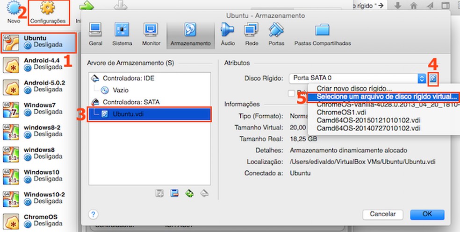Select Controladora: SATA in storage tree

(x=150, y=102)
